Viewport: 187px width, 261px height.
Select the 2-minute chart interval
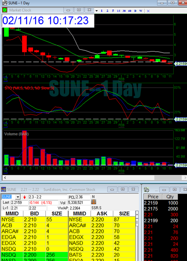point(107,11)
